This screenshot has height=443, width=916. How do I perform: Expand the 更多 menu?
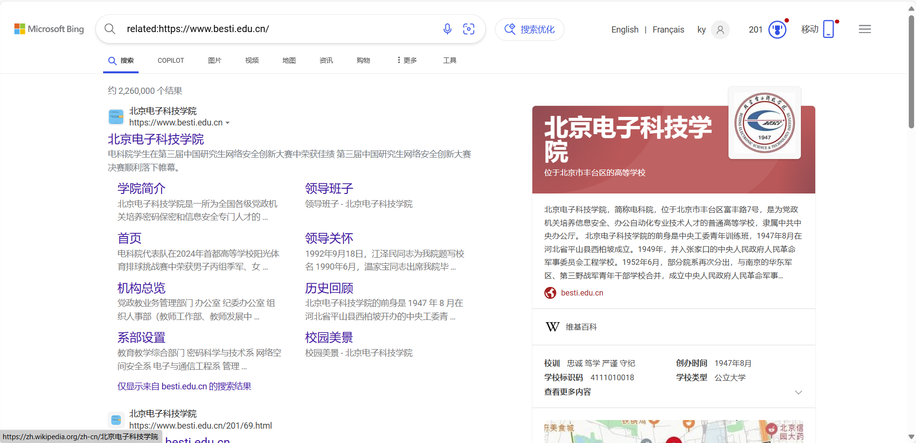tap(407, 60)
